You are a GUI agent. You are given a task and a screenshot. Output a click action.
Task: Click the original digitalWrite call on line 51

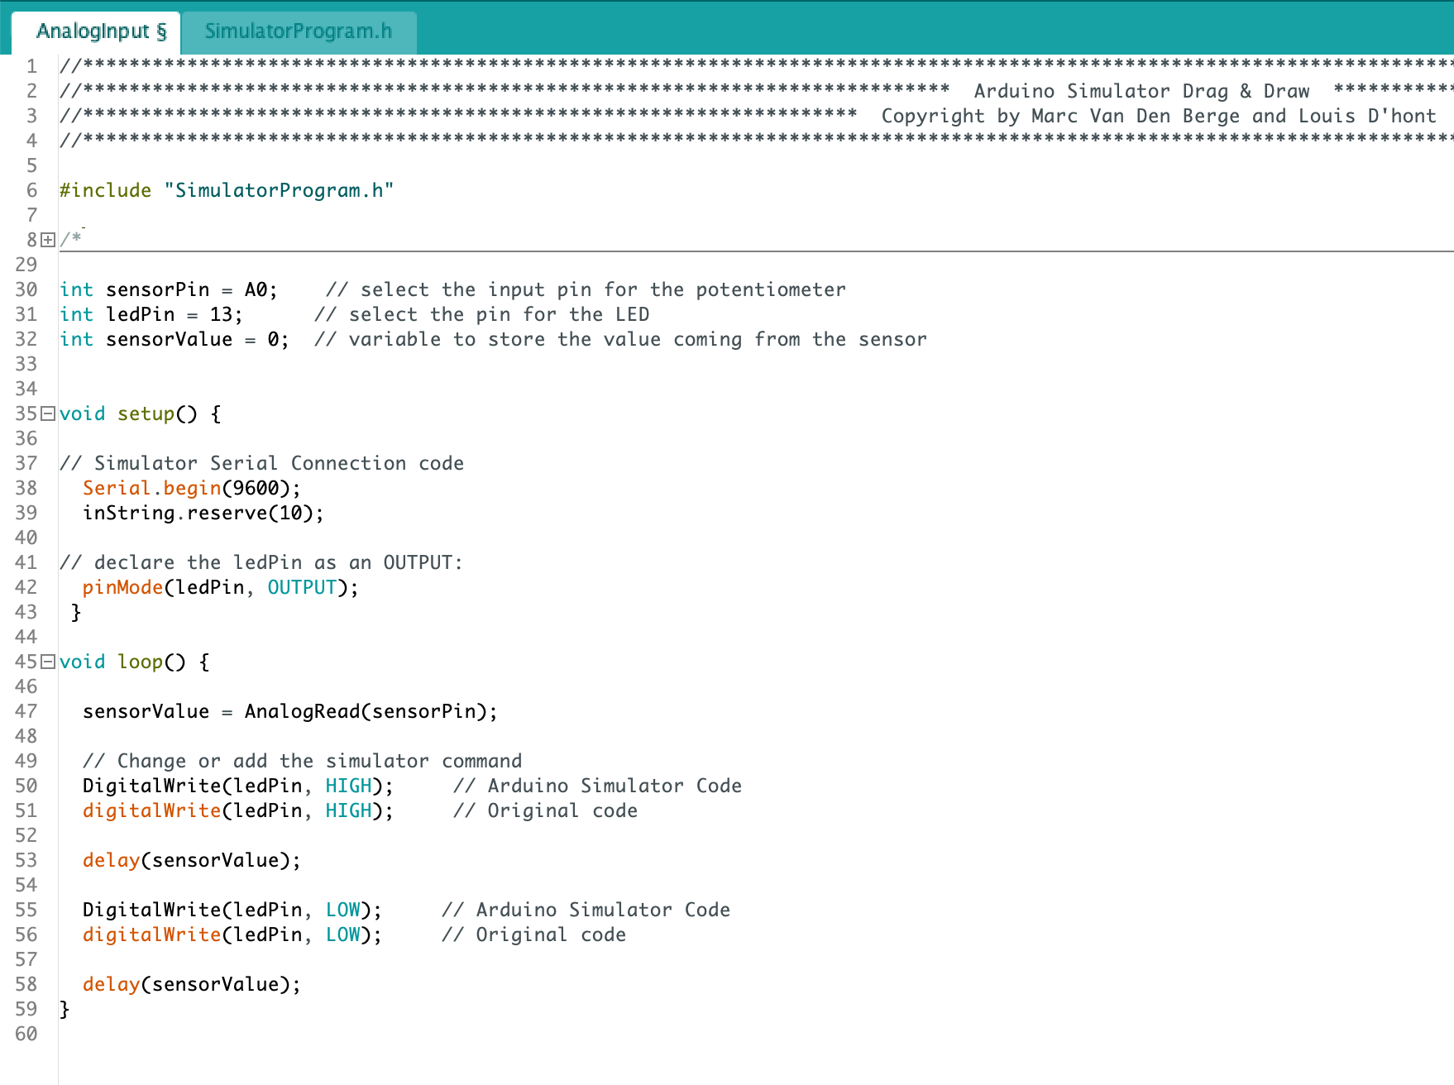point(152,810)
